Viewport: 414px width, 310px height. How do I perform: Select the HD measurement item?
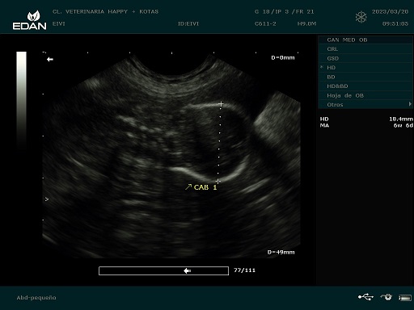pyautogui.click(x=365, y=68)
